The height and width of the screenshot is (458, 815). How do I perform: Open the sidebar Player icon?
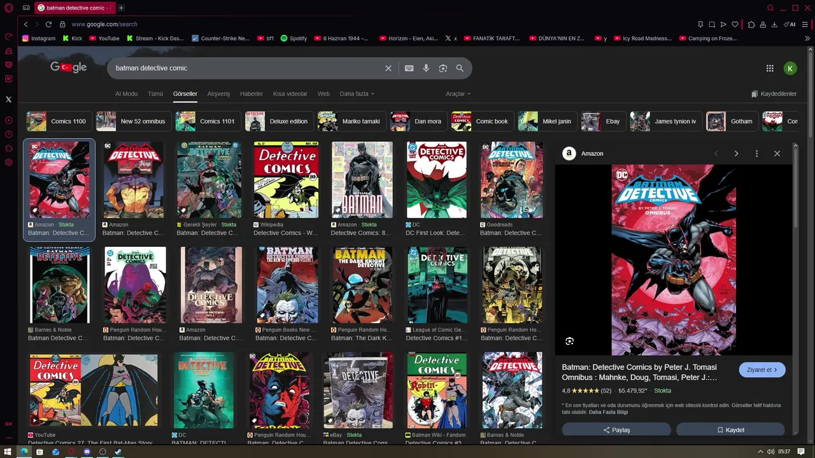(x=9, y=120)
